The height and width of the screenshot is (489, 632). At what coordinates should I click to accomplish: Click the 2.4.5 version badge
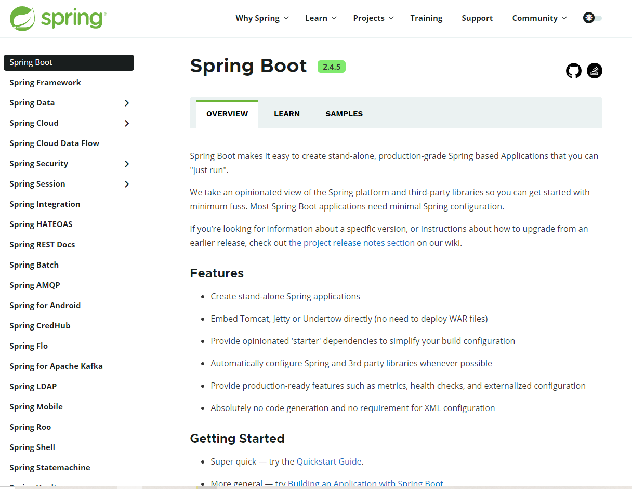tap(332, 67)
